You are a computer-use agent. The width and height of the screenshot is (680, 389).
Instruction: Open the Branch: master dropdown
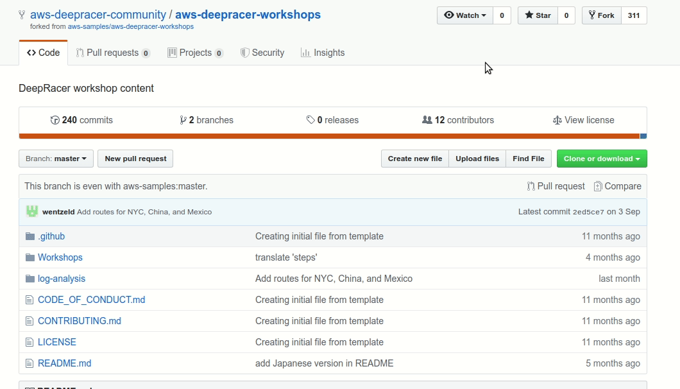click(x=56, y=159)
